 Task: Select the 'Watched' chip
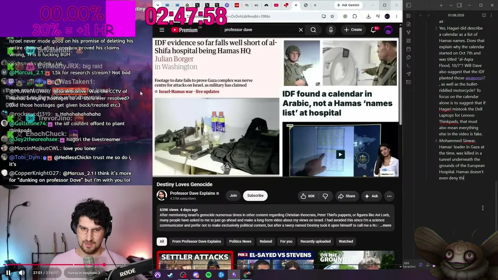[346, 241]
